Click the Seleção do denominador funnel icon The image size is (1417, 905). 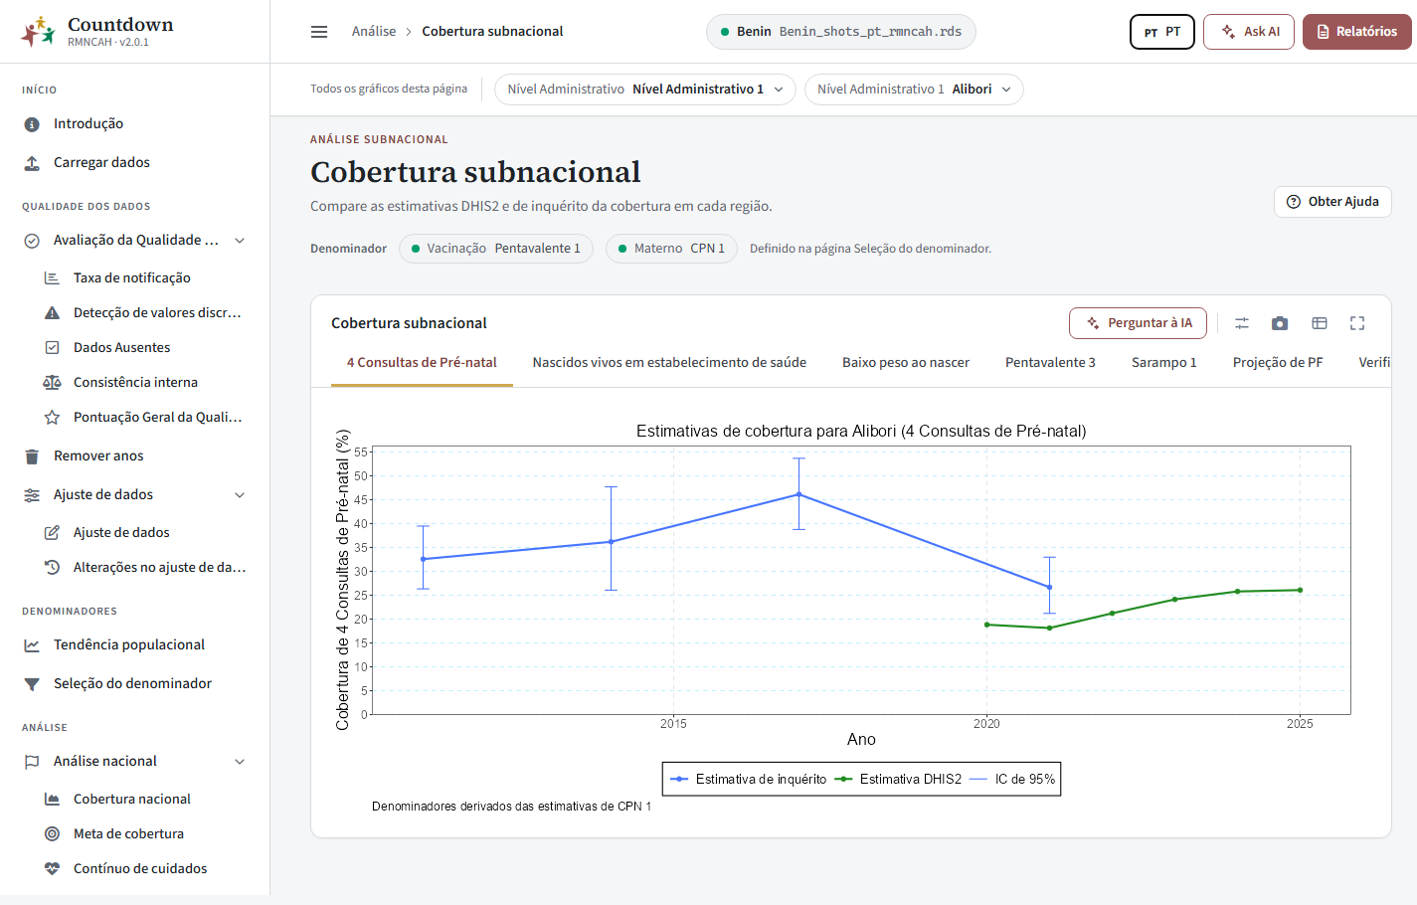32,684
